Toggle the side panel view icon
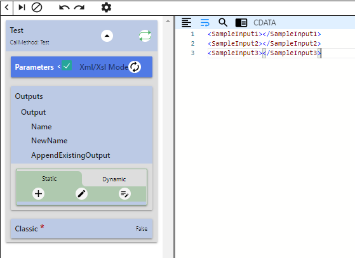The width and height of the screenshot is (355, 258). [x=241, y=23]
